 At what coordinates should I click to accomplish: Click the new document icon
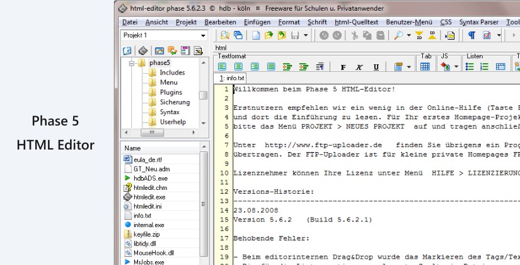pos(257,36)
